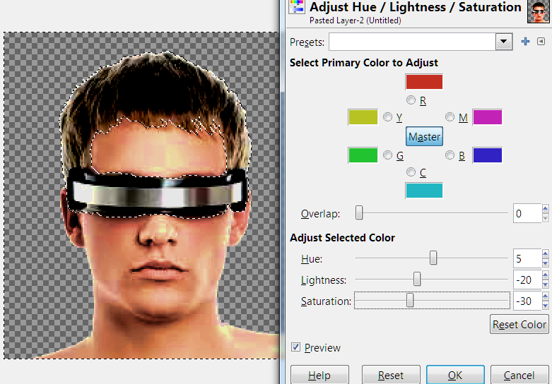
Task: Select the Yellow primary color radio
Action: click(x=387, y=117)
